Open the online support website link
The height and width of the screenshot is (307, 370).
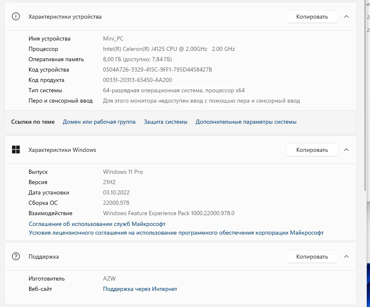click(140, 289)
